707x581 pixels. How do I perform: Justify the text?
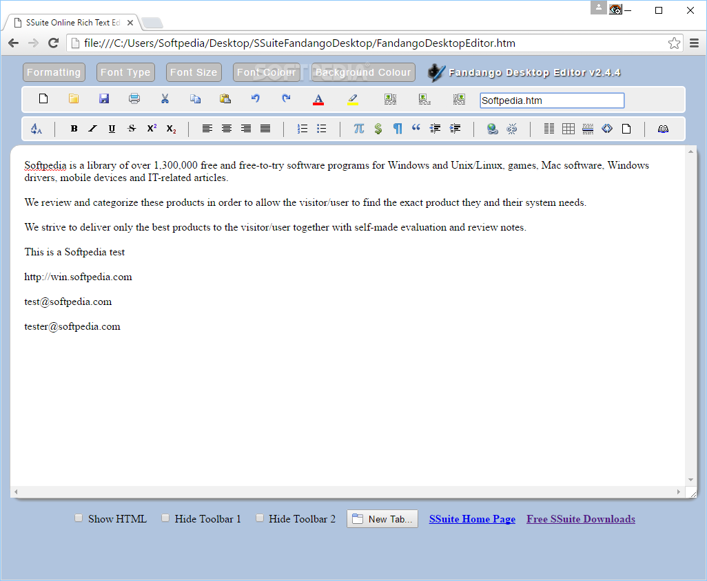(x=265, y=129)
